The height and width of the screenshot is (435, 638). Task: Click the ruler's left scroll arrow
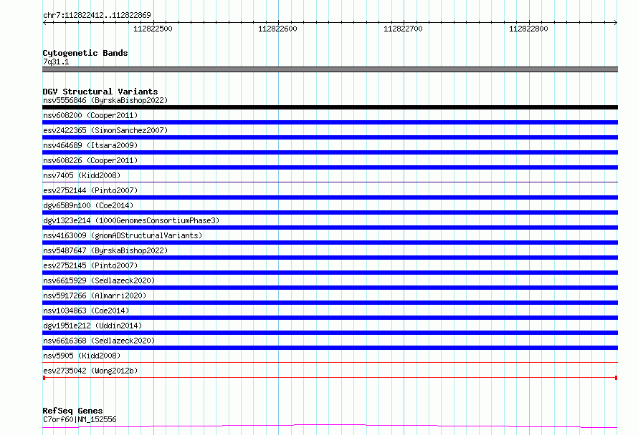coord(45,23)
